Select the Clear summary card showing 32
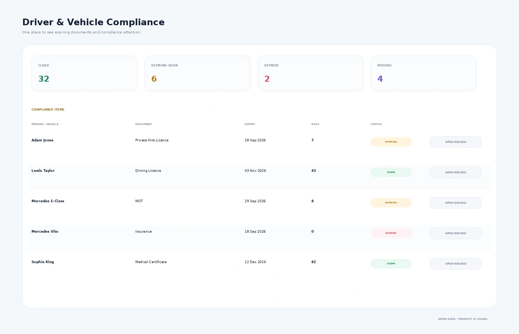This screenshot has height=334, width=519. coord(85,73)
